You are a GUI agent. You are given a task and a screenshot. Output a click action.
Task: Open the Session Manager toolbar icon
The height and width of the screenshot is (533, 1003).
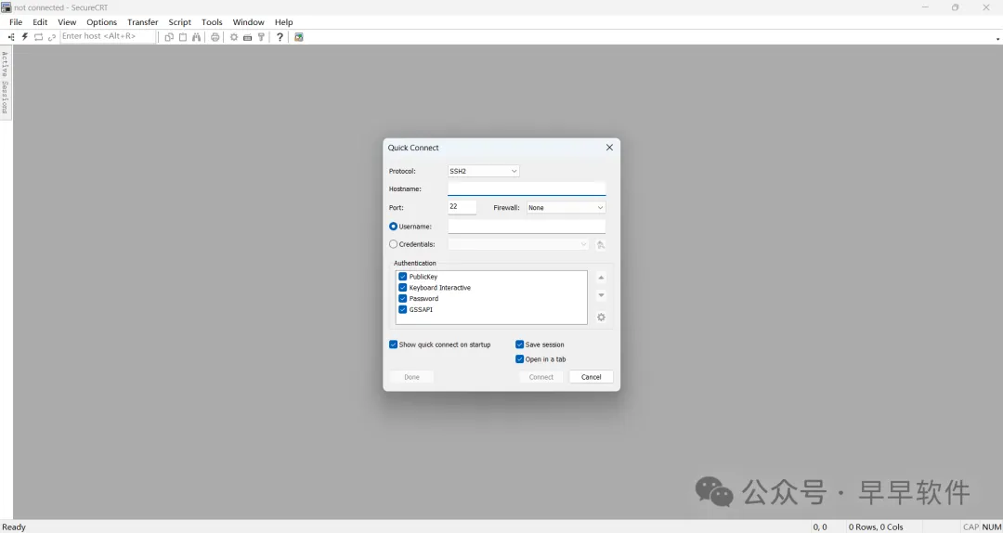(x=11, y=37)
